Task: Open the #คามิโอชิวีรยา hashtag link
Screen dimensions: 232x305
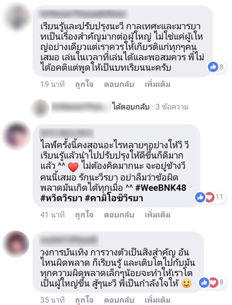Action: tap(114, 199)
